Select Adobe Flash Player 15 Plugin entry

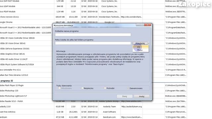point(12,85)
